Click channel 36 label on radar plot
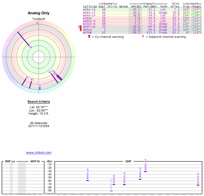This screenshot has height=196, width=204. point(27,77)
